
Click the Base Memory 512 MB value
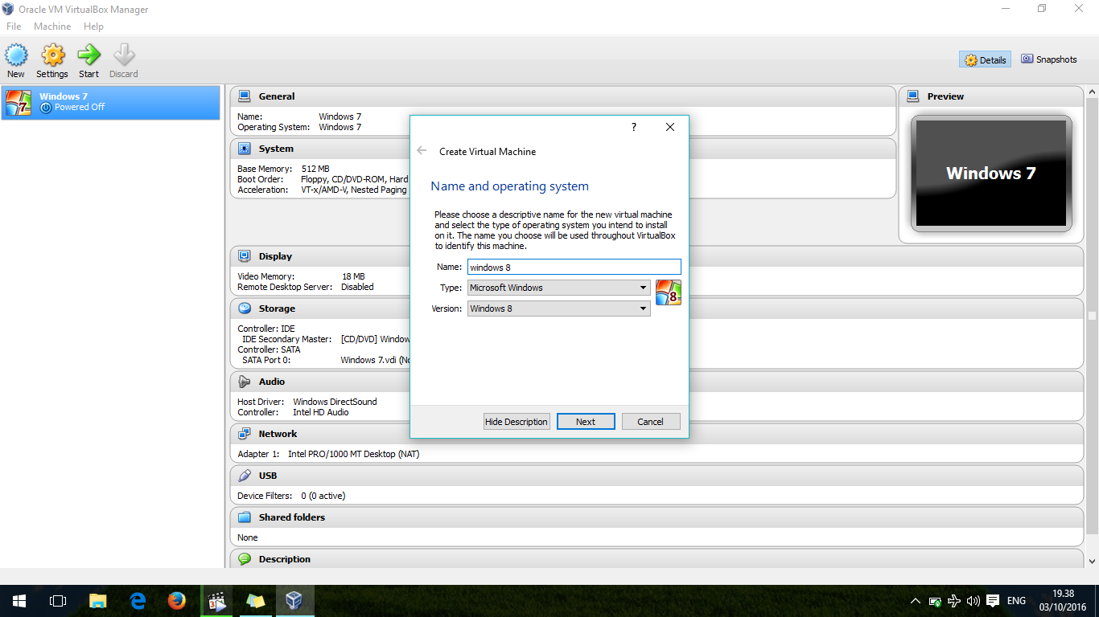315,169
